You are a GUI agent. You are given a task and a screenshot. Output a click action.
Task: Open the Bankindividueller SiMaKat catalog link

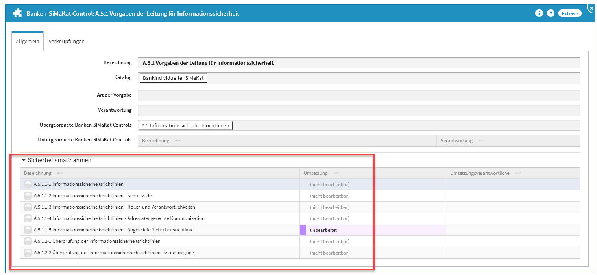(x=173, y=78)
